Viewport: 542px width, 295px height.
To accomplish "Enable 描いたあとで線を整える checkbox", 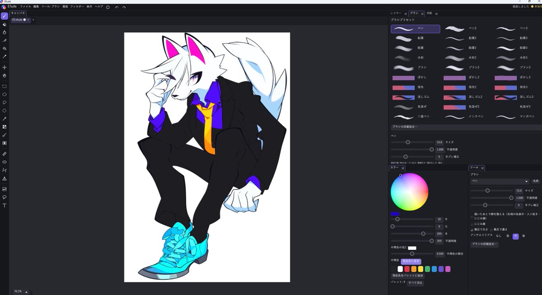I will click(472, 217).
